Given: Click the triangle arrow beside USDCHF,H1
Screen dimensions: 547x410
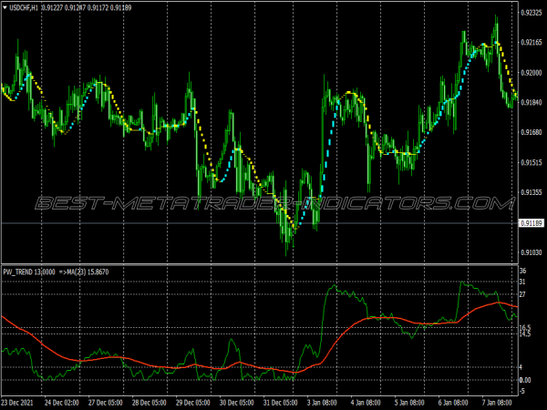Looking at the screenshot, I should [x=5, y=7].
